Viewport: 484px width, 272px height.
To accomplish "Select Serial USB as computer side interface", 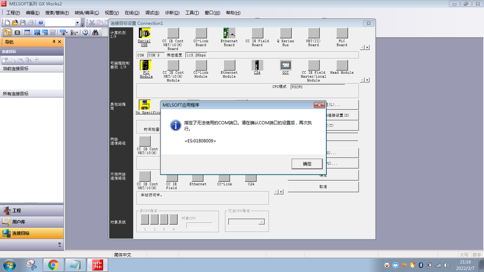I will click(x=144, y=34).
